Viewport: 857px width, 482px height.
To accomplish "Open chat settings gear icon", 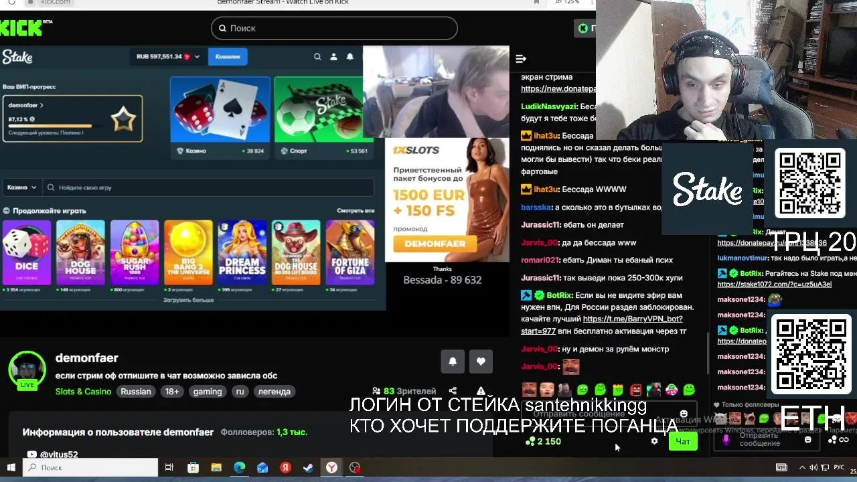I will tap(654, 441).
